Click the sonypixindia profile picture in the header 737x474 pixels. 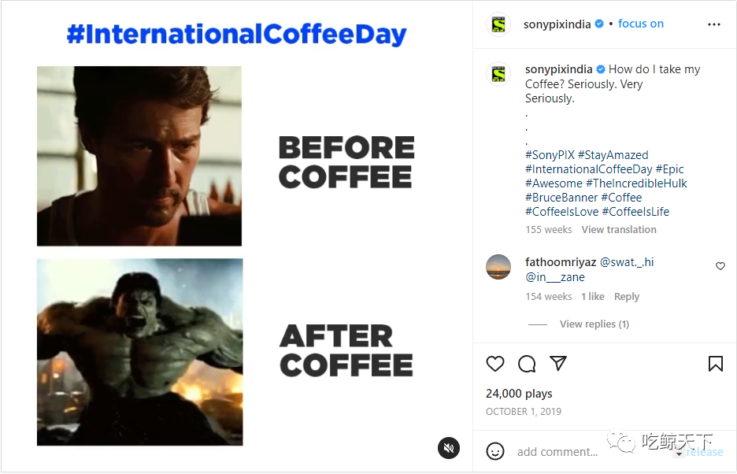(x=498, y=24)
